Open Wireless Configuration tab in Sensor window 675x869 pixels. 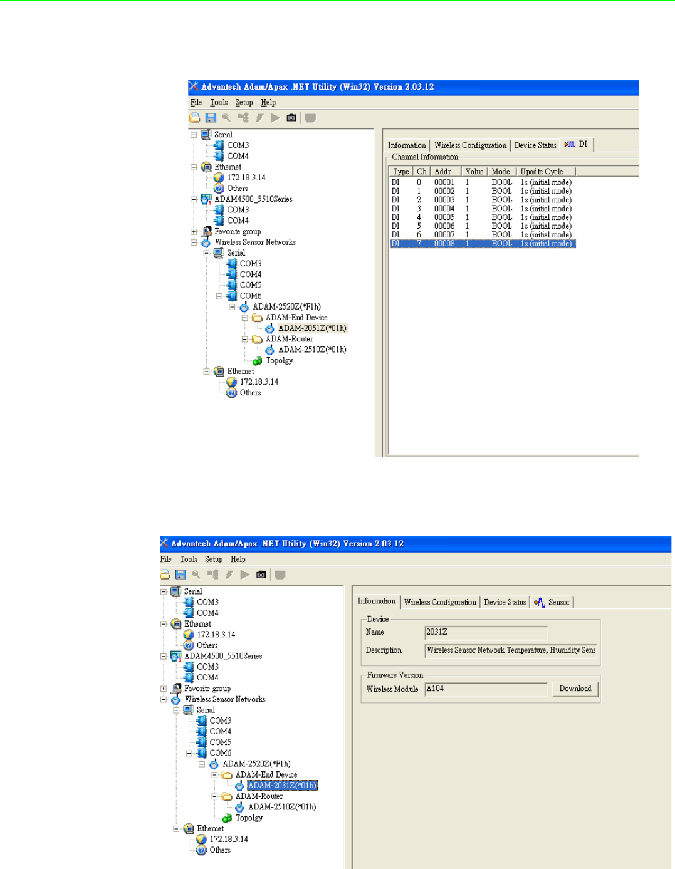pyautogui.click(x=440, y=602)
